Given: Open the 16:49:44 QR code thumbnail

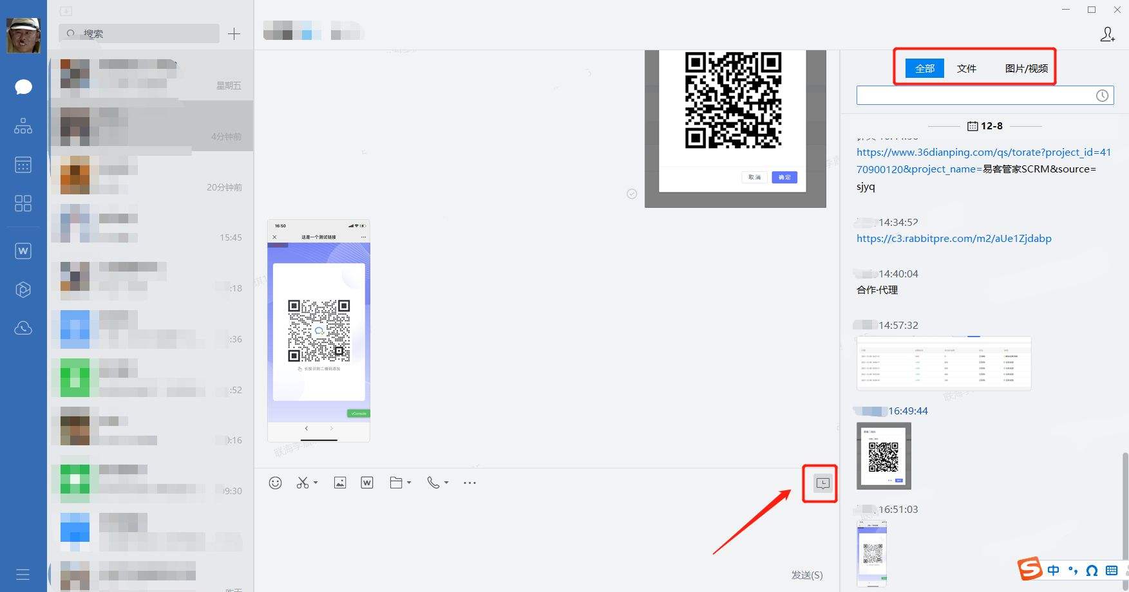Looking at the screenshot, I should 884,456.
